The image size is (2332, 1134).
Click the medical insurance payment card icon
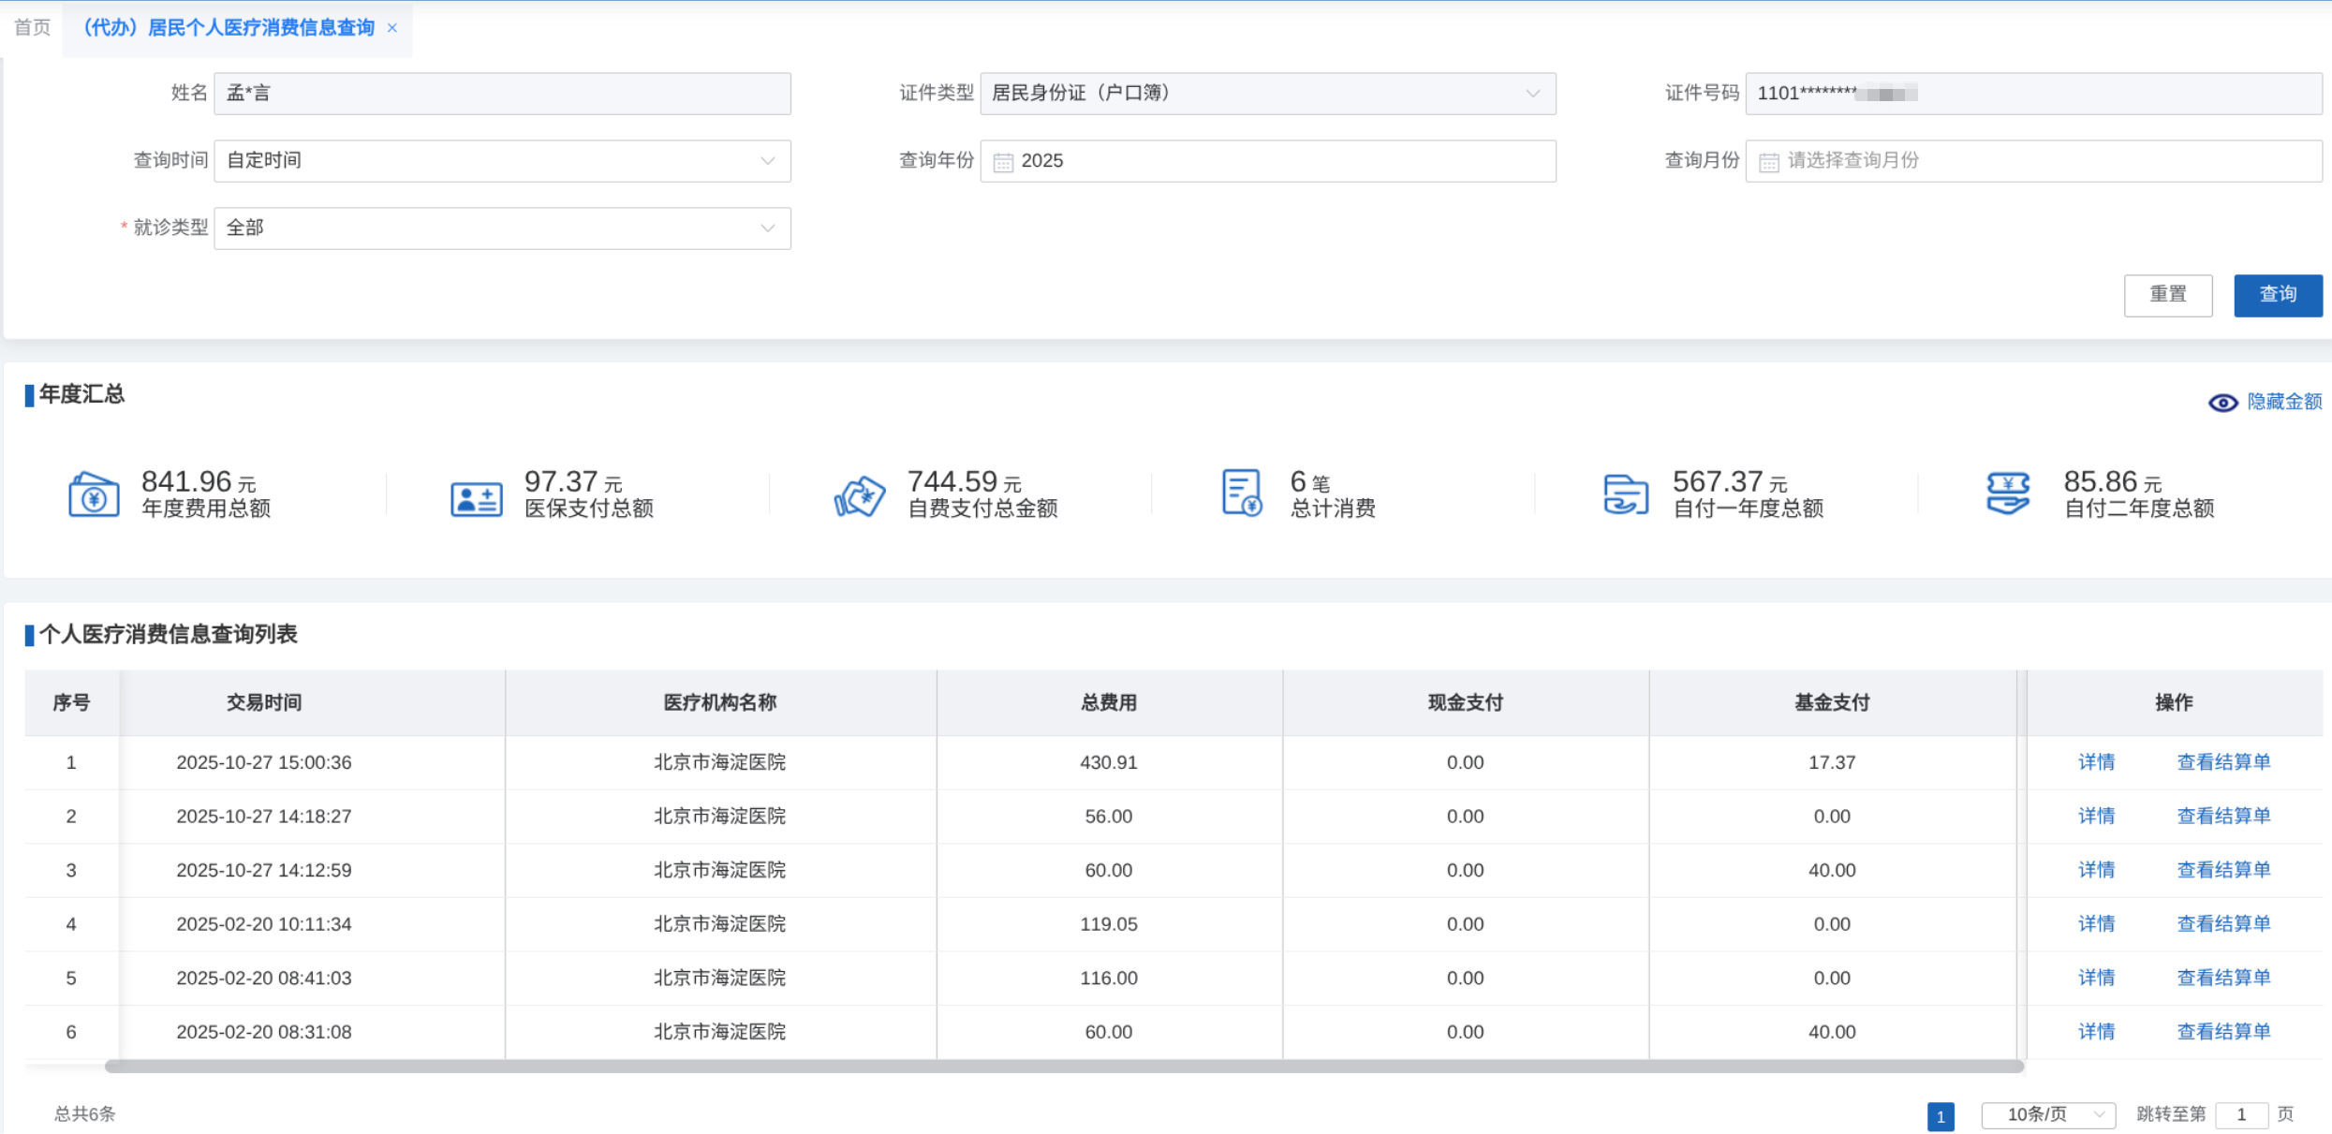click(x=476, y=498)
